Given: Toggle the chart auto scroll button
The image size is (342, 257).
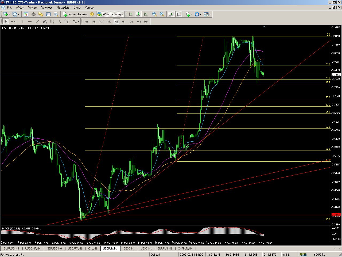Looking at the screenshot, I should pos(171,14).
